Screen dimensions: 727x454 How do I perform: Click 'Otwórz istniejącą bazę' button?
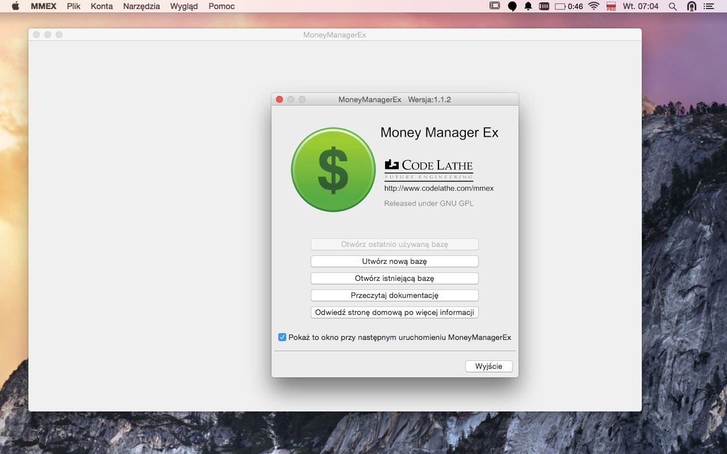point(395,279)
